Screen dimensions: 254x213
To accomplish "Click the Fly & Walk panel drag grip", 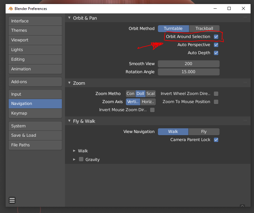I will 245,121.
